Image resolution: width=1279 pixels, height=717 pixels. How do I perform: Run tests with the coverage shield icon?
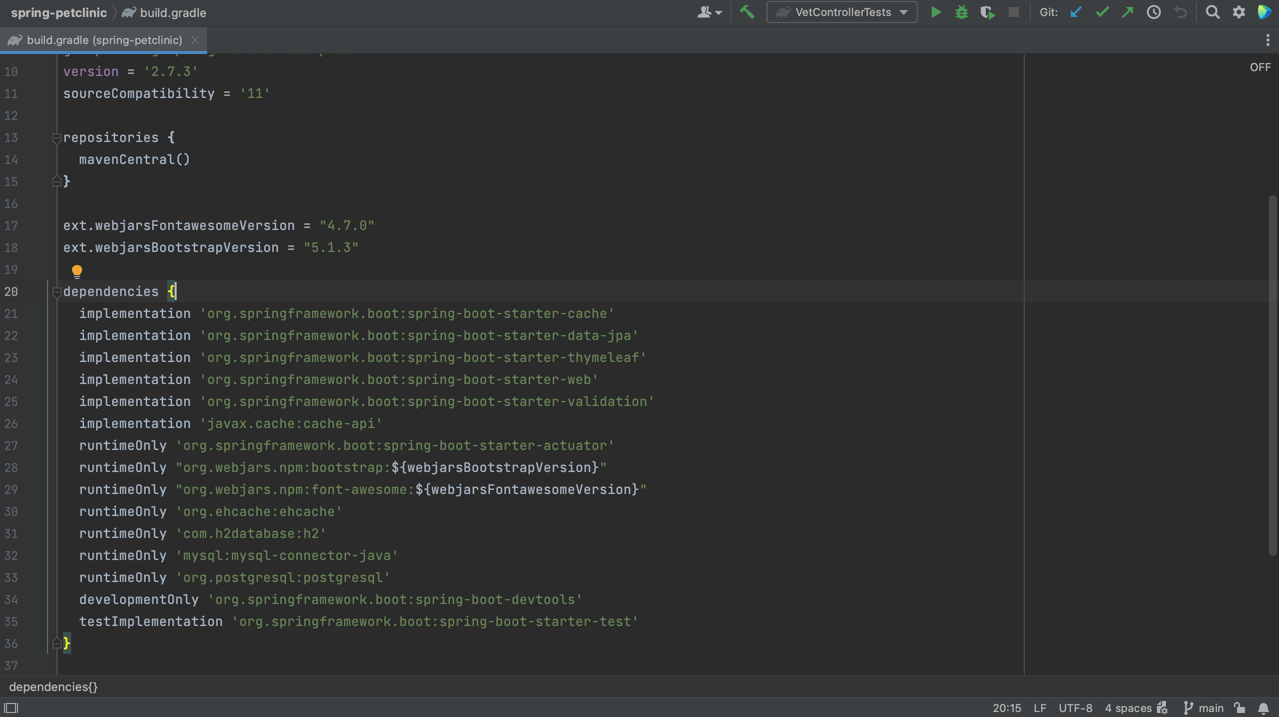[x=988, y=12]
